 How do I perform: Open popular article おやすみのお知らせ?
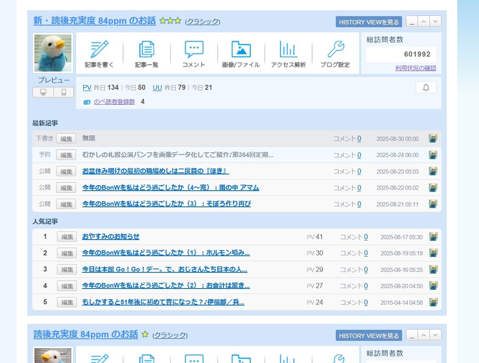(x=111, y=236)
